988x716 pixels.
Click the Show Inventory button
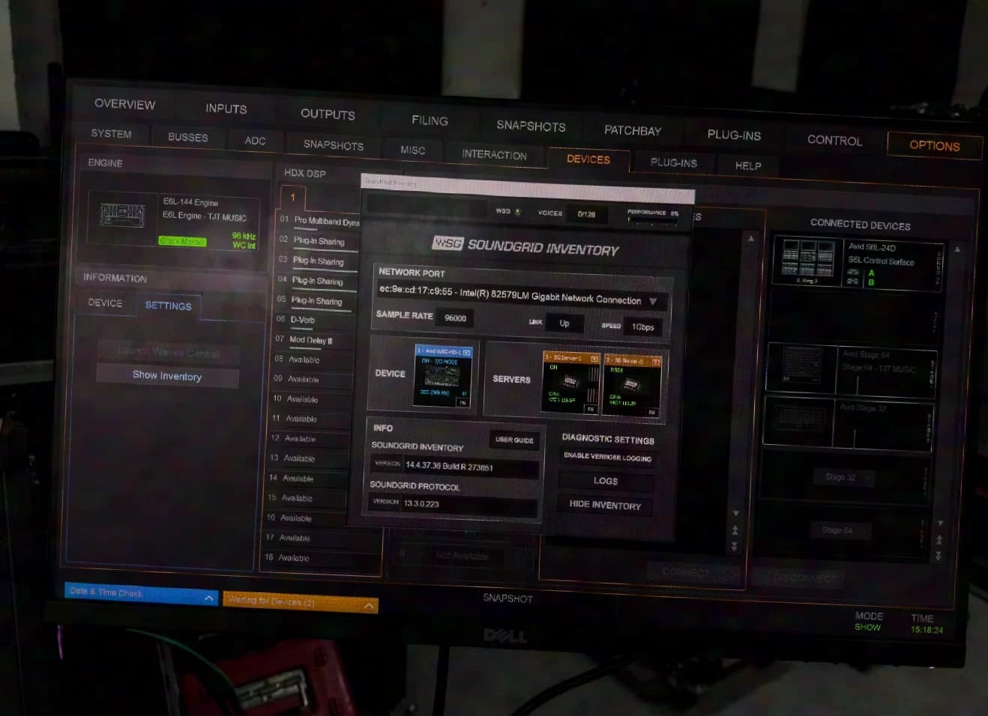pyautogui.click(x=167, y=376)
